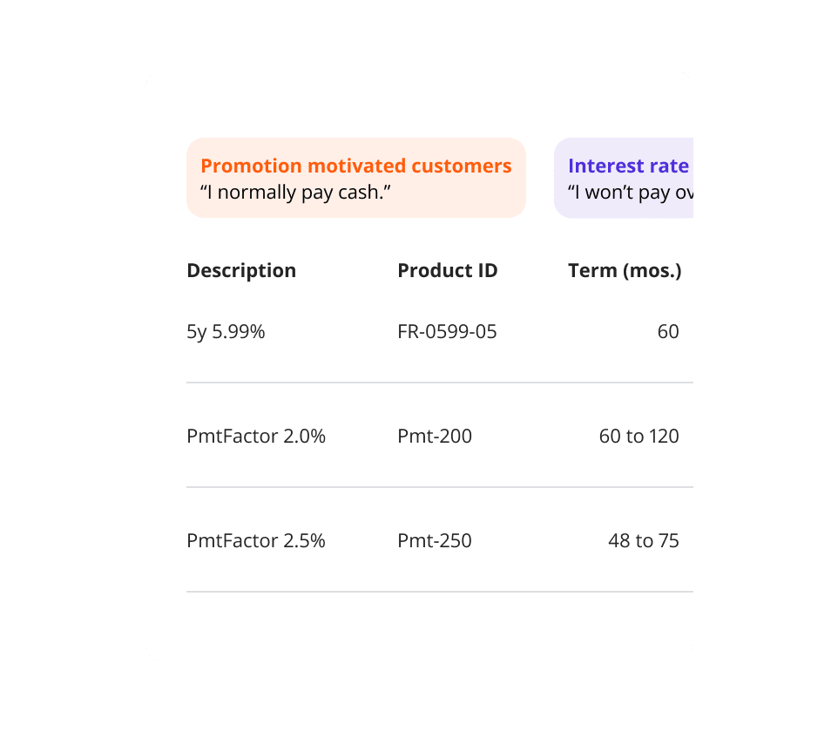Click the term value 60 to 120
838x732 pixels.
[x=639, y=436]
